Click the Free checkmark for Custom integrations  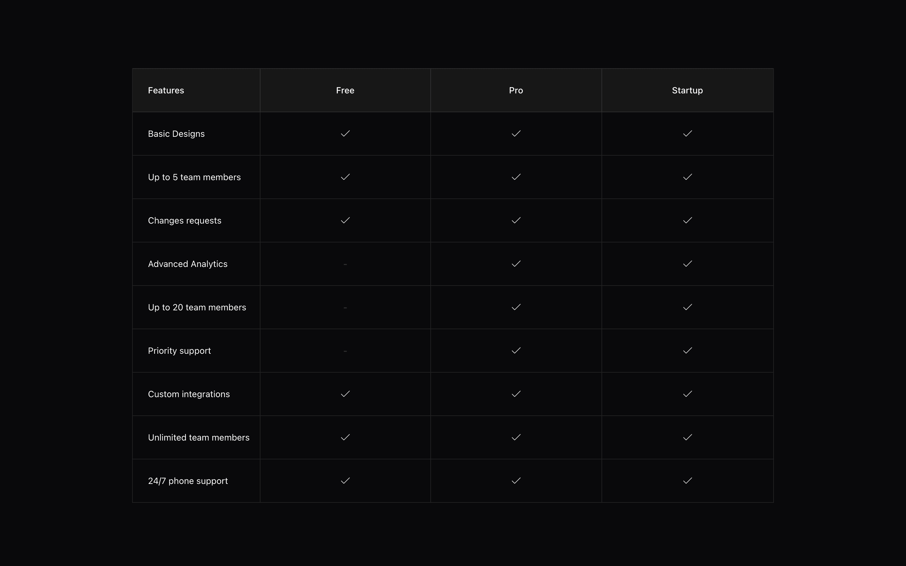345,394
